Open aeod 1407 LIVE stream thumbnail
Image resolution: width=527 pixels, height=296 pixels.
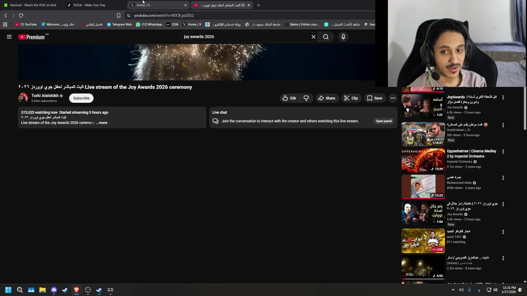(x=423, y=241)
